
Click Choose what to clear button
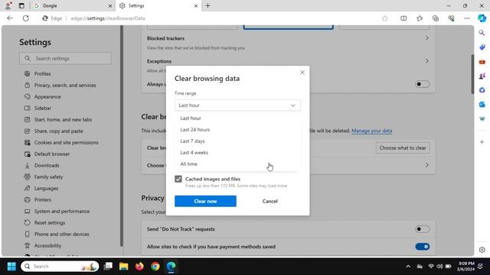pos(403,147)
